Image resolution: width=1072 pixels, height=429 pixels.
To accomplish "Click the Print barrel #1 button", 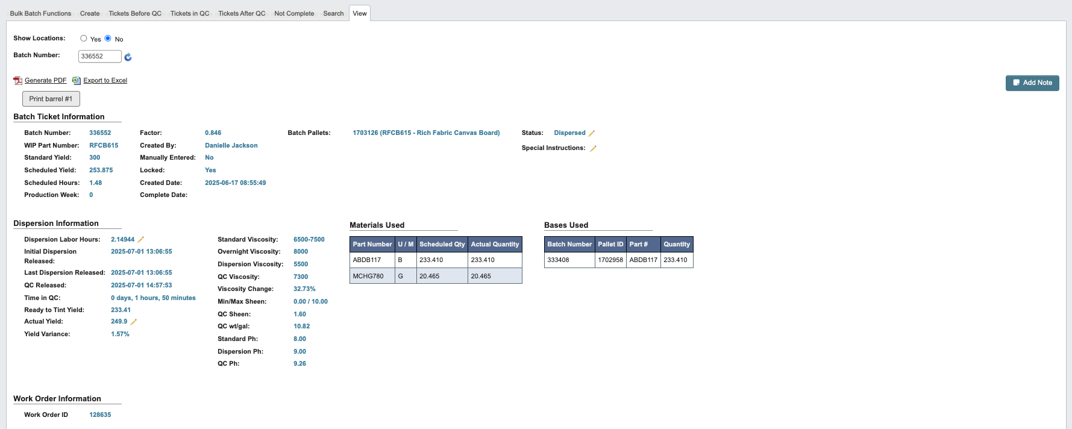I will 51,99.
